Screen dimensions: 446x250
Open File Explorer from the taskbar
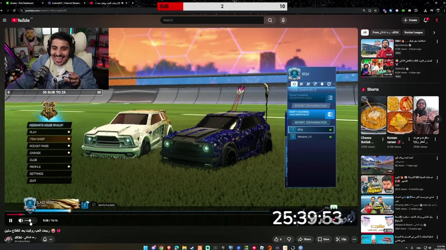[x=184, y=248]
